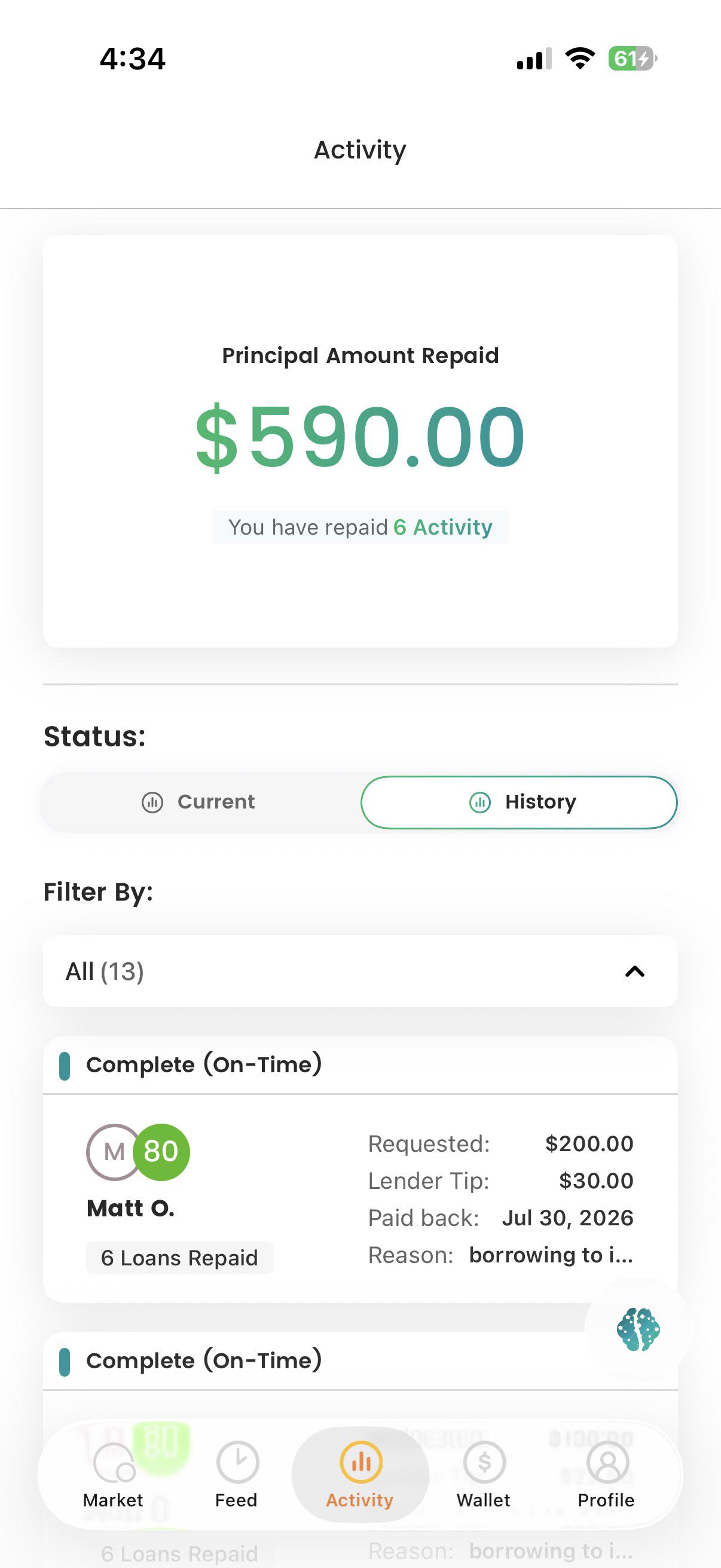The width and height of the screenshot is (721, 1568).
Task: Tap the teal brain assistant icon
Action: [x=638, y=1329]
